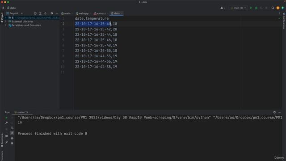
Task: Select opened file target icon in Project panel
Action: tap(35, 13)
